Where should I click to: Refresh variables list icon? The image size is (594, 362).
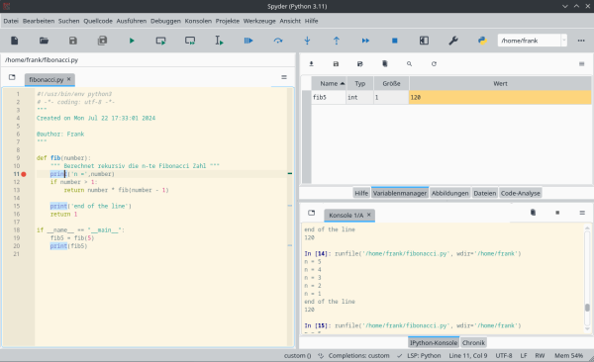click(x=434, y=64)
